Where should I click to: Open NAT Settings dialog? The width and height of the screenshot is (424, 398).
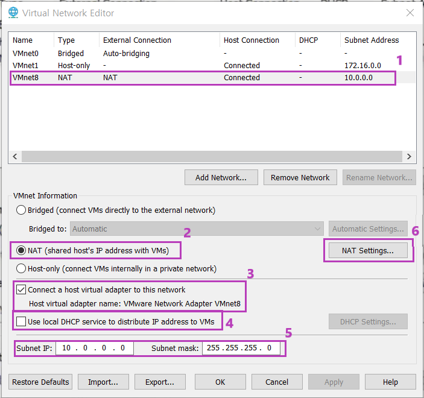(x=368, y=250)
